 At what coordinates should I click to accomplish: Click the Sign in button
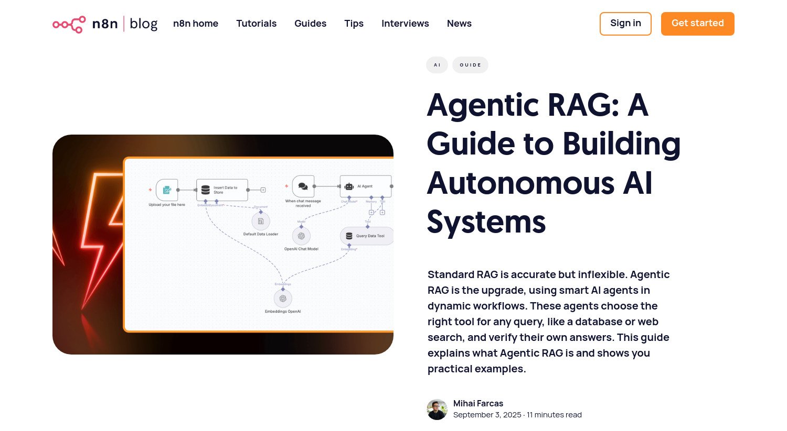[625, 24]
